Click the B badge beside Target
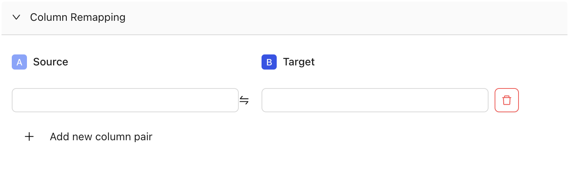This screenshot has height=172, width=569. (x=269, y=62)
